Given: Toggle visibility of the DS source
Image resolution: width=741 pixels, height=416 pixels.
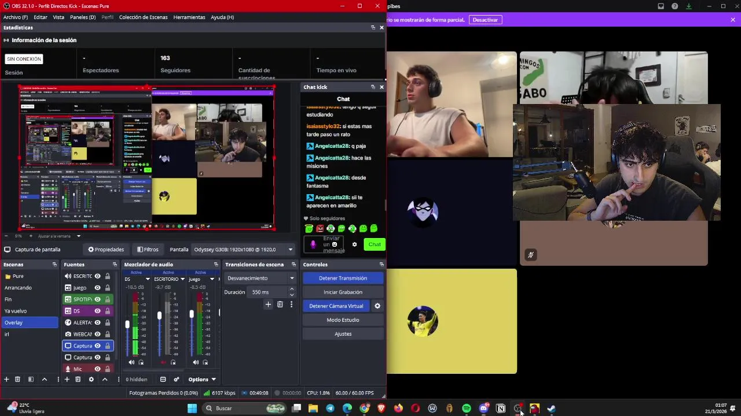Looking at the screenshot, I should tap(97, 311).
